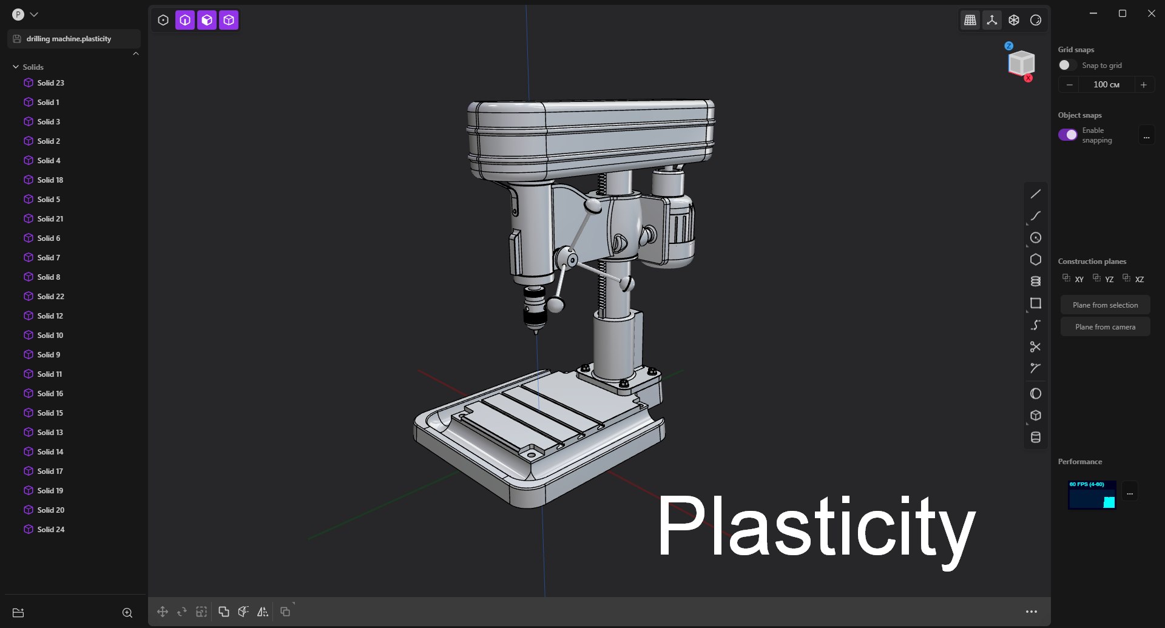This screenshot has height=628, width=1165.
Task: Select the Box tool
Action: pos(1036,416)
